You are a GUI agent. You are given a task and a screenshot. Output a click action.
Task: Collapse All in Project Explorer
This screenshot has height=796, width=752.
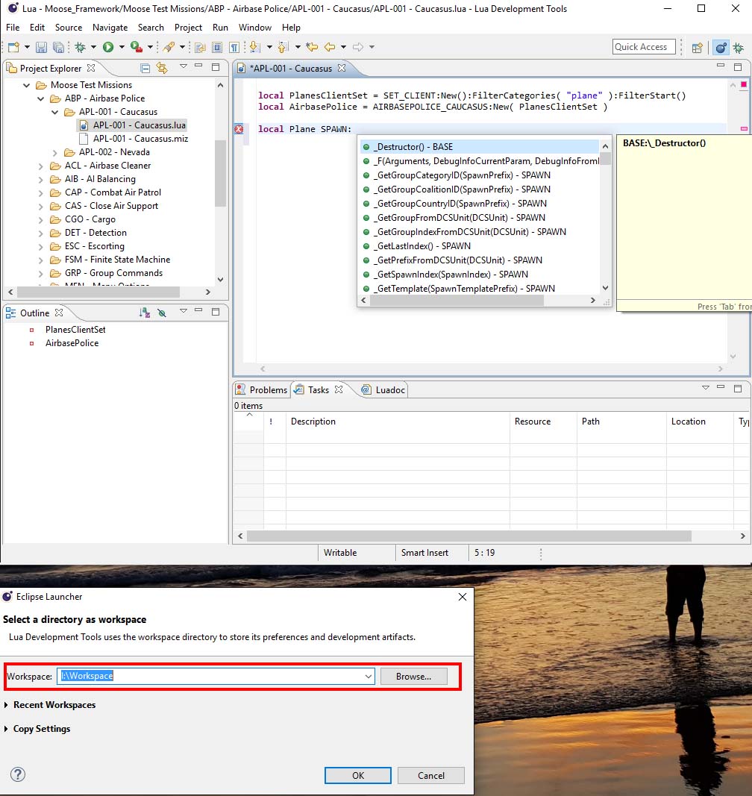145,68
